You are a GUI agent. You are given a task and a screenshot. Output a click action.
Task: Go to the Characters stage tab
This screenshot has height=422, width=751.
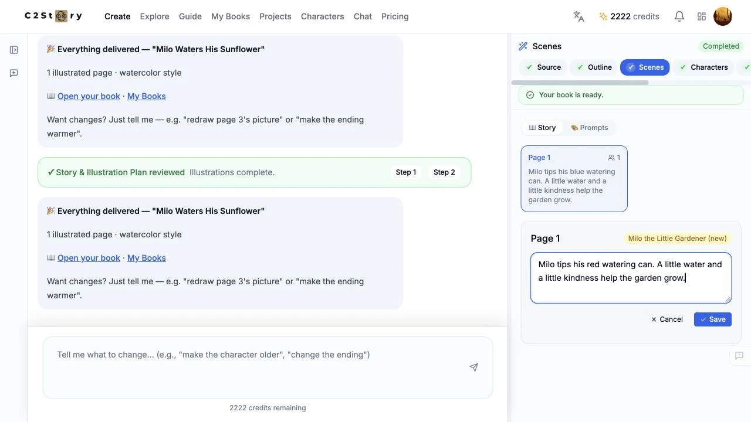point(703,67)
